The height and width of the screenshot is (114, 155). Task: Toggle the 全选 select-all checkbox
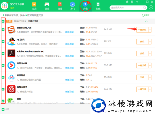pyautogui.click(x=3, y=109)
